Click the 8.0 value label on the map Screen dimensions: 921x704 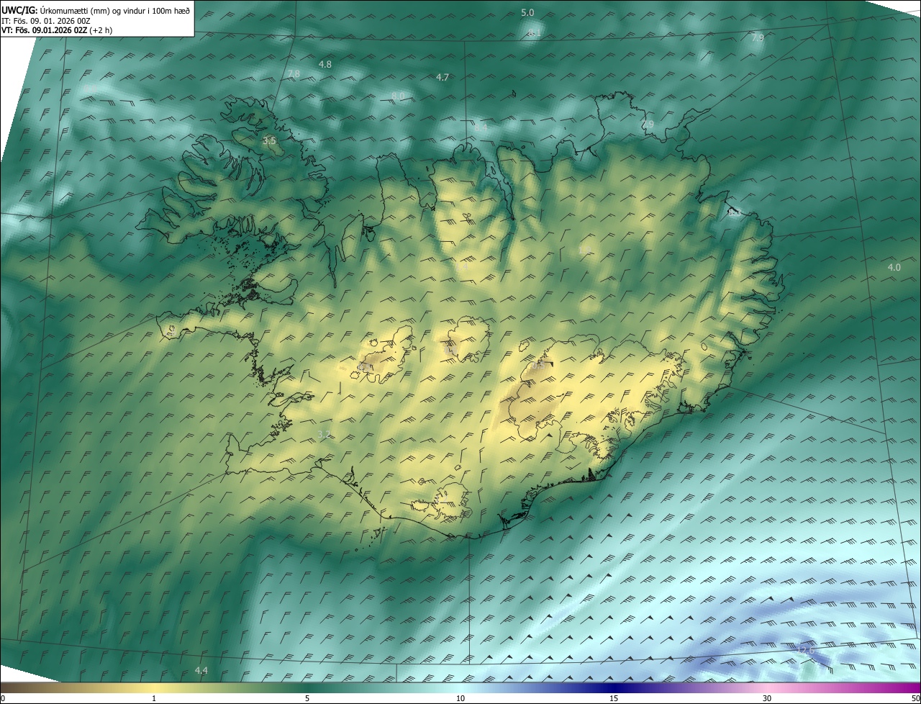pyautogui.click(x=398, y=96)
